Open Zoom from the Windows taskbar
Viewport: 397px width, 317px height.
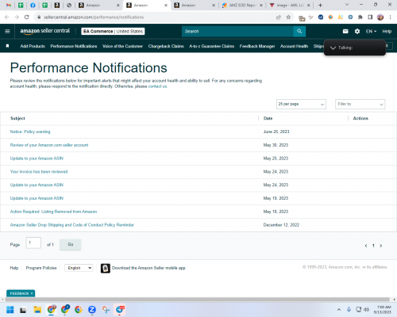(x=92, y=310)
